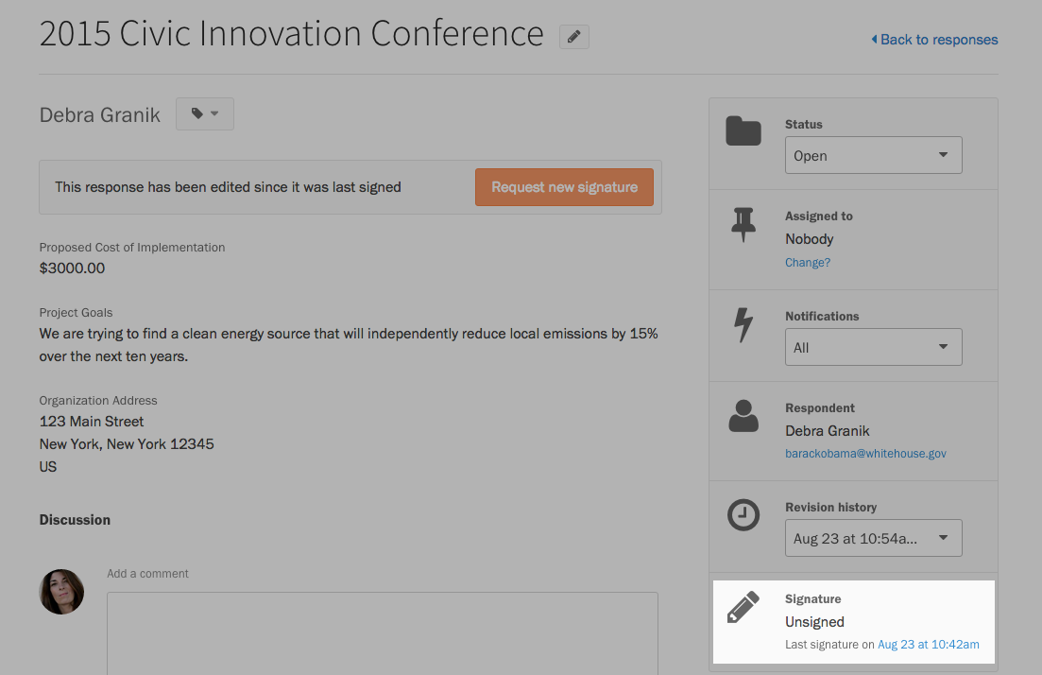
Task: Open the Status dropdown showing Open
Action: click(x=873, y=155)
